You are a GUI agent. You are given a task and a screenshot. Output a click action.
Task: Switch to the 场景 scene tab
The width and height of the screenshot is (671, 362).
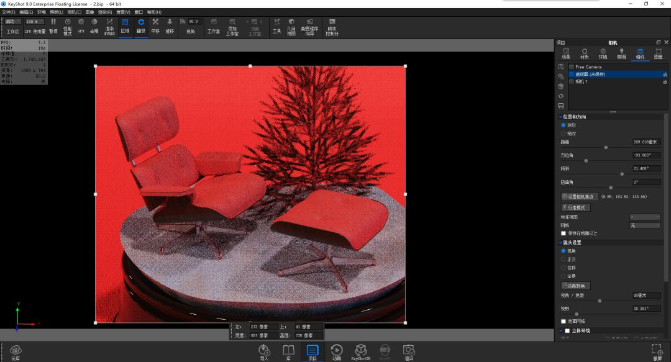(566, 54)
